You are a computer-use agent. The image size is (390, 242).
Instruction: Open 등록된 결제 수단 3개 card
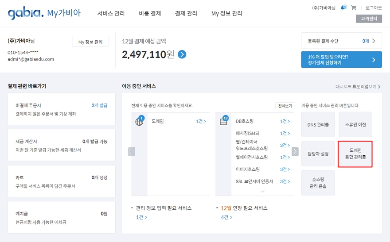pyautogui.click(x=342, y=41)
